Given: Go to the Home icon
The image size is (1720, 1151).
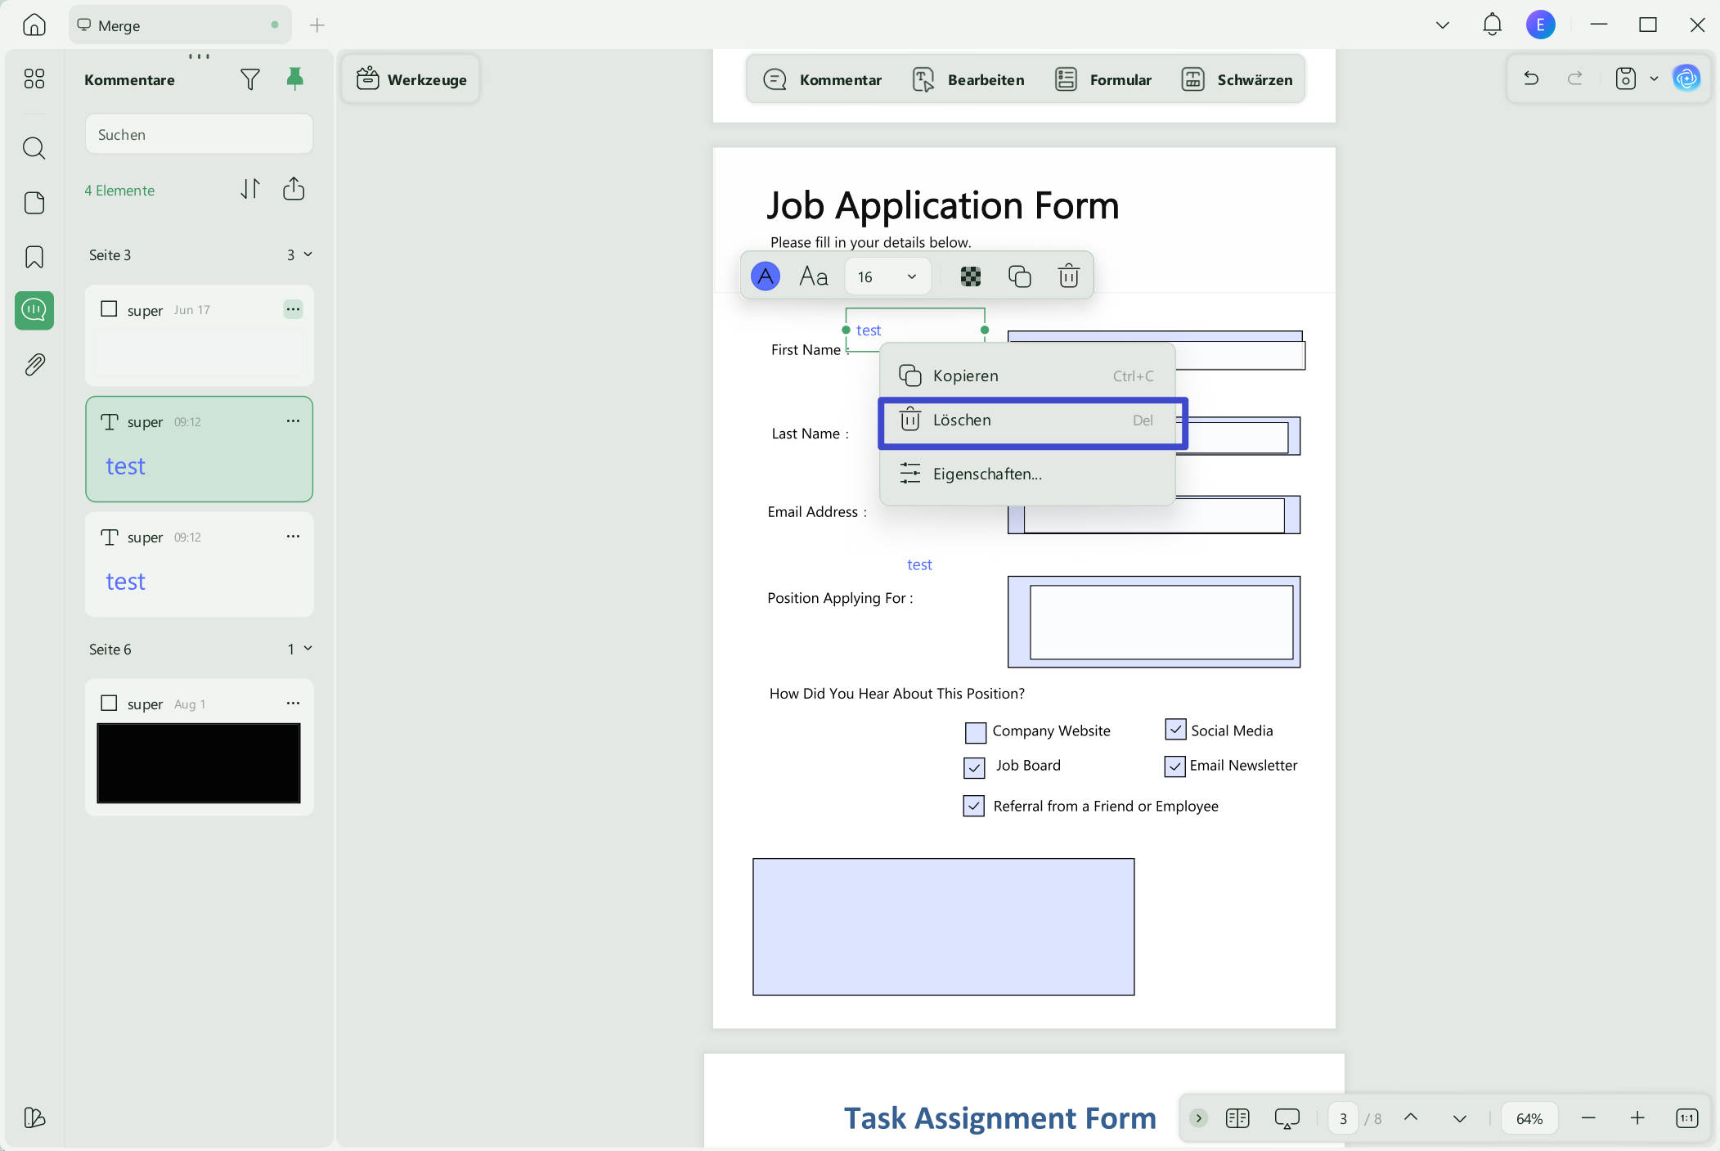Looking at the screenshot, I should tap(34, 25).
